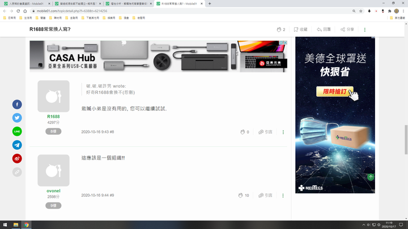Quote ovonel's post #9 with 引言
This screenshot has width=408, height=229.
click(265, 195)
